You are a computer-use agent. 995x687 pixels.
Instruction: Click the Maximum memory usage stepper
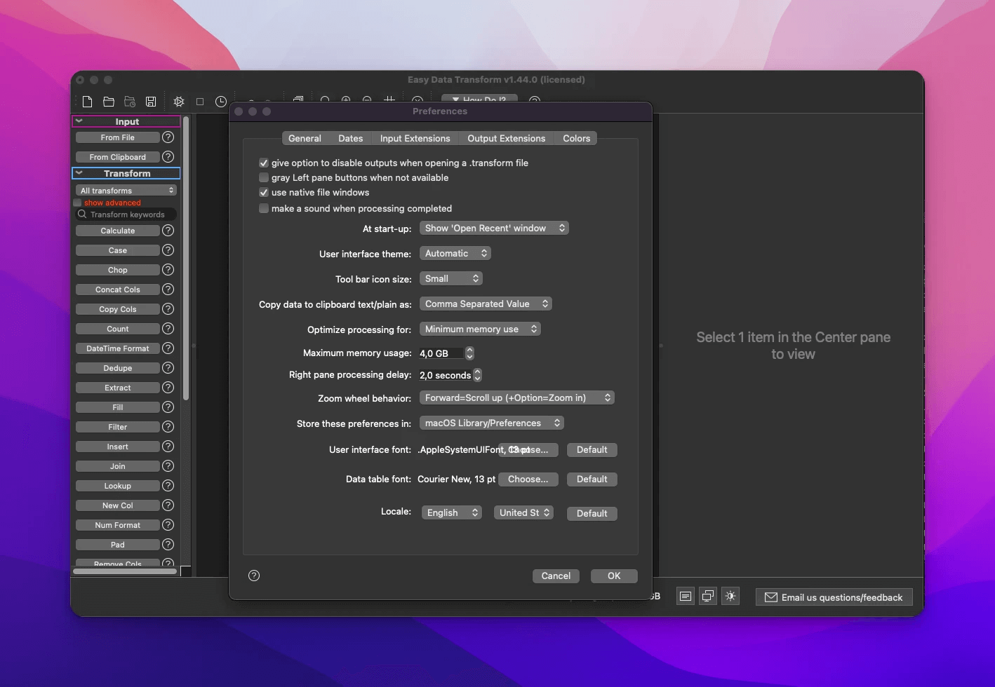click(469, 353)
